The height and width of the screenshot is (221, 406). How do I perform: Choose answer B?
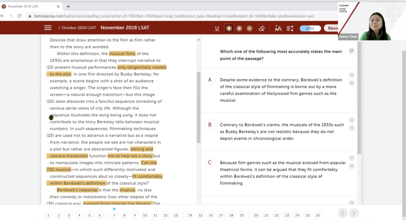point(210,124)
